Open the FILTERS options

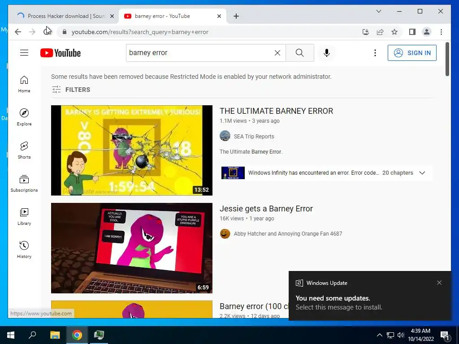(71, 90)
